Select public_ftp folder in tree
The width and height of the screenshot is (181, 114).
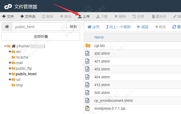[x=24, y=68]
